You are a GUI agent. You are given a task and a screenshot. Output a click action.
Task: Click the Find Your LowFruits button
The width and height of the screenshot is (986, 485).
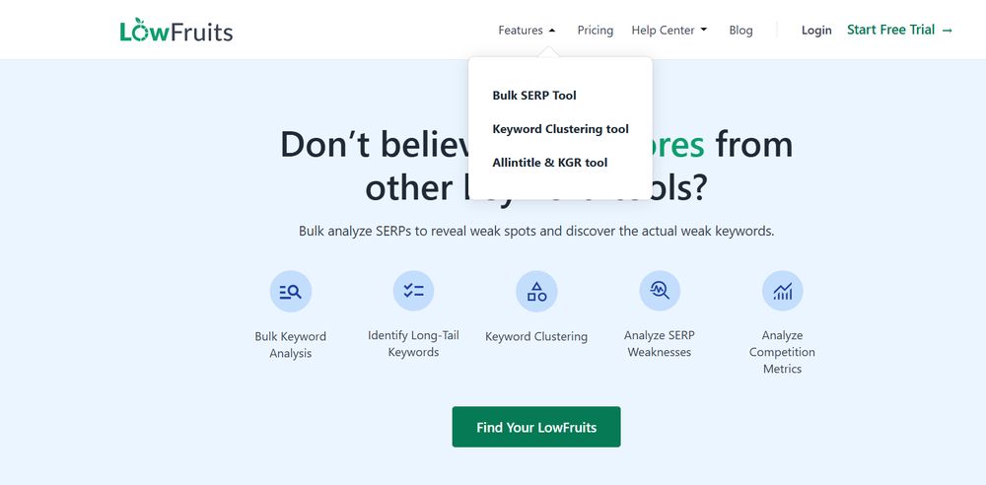click(x=536, y=427)
